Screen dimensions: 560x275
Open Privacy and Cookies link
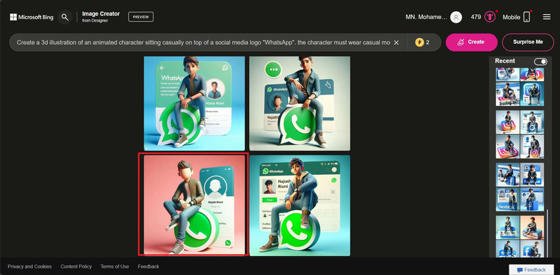tap(30, 266)
